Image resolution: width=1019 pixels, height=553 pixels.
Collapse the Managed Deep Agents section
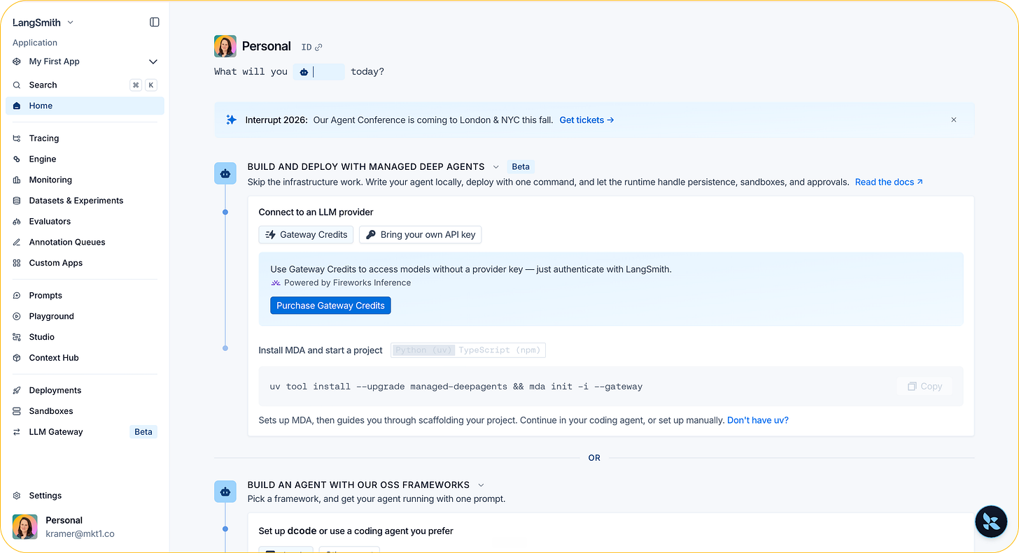(x=496, y=167)
